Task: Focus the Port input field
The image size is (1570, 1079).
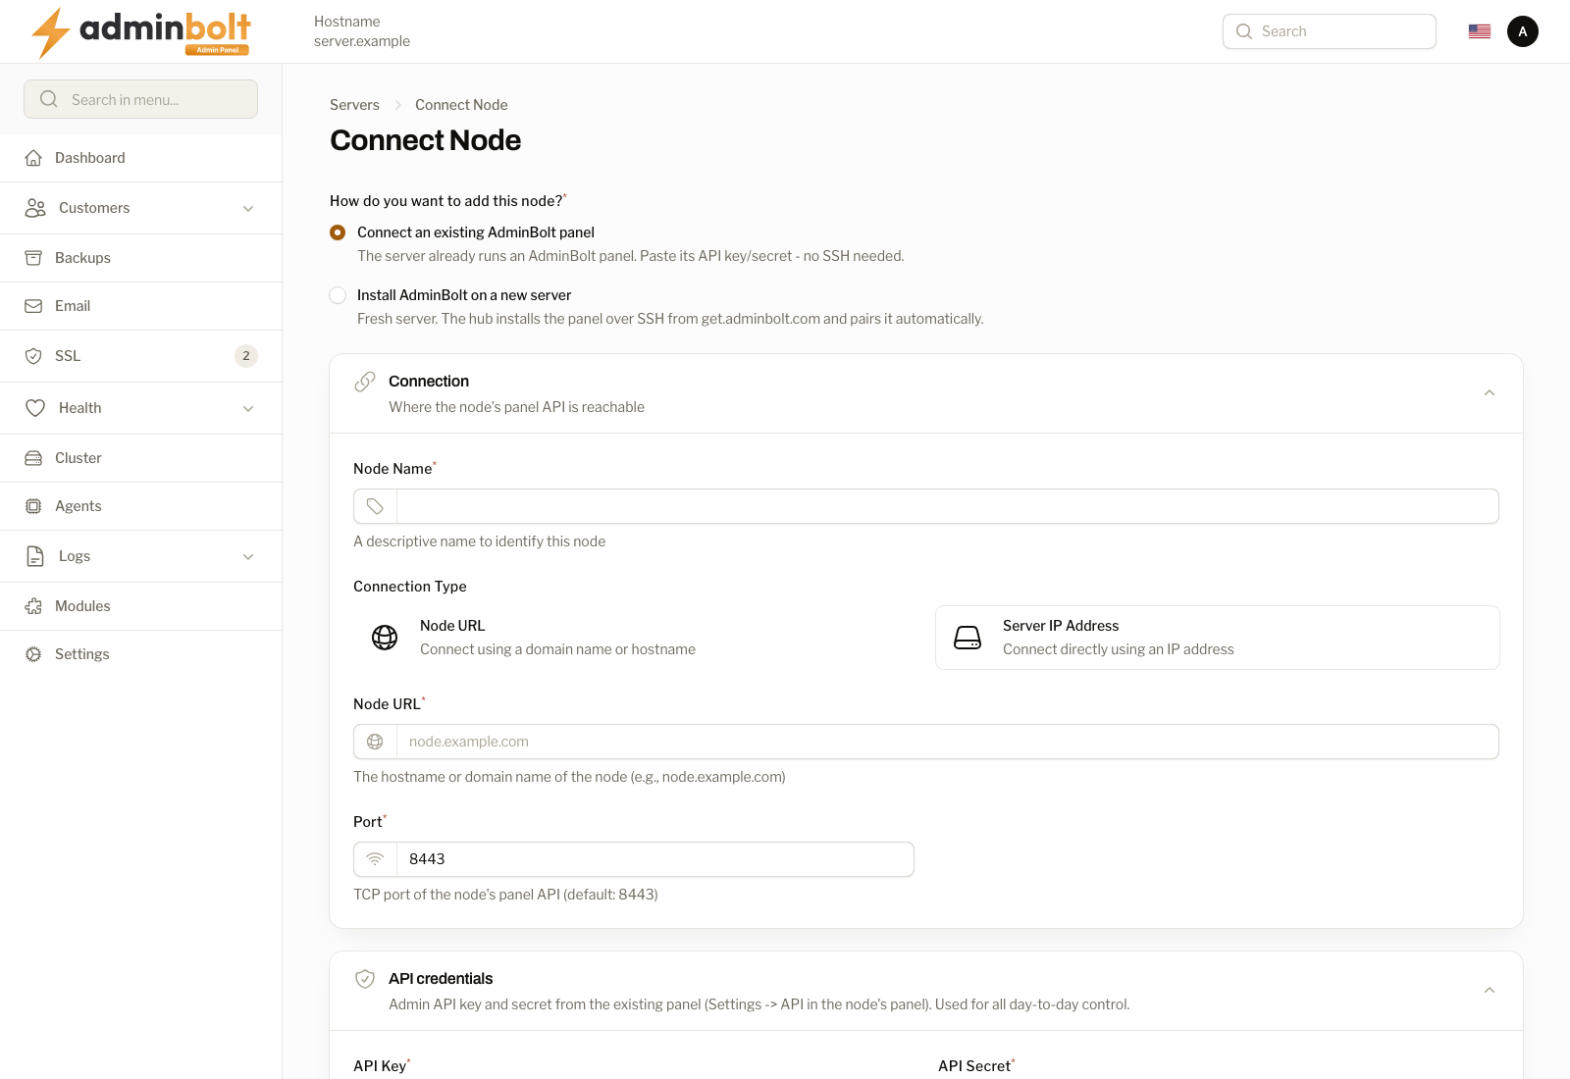Action: 655,859
